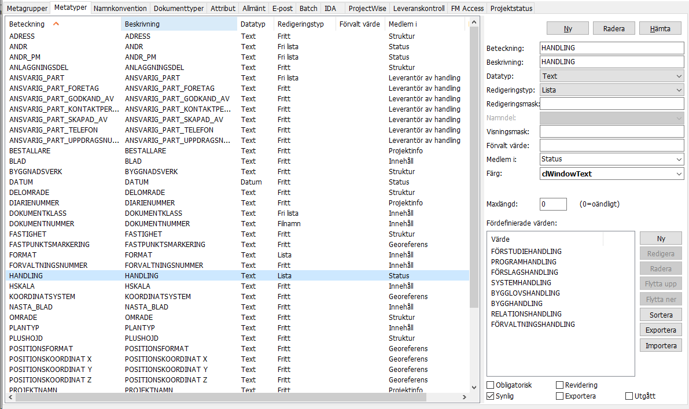Click the Exportera button beside value list

point(661,330)
